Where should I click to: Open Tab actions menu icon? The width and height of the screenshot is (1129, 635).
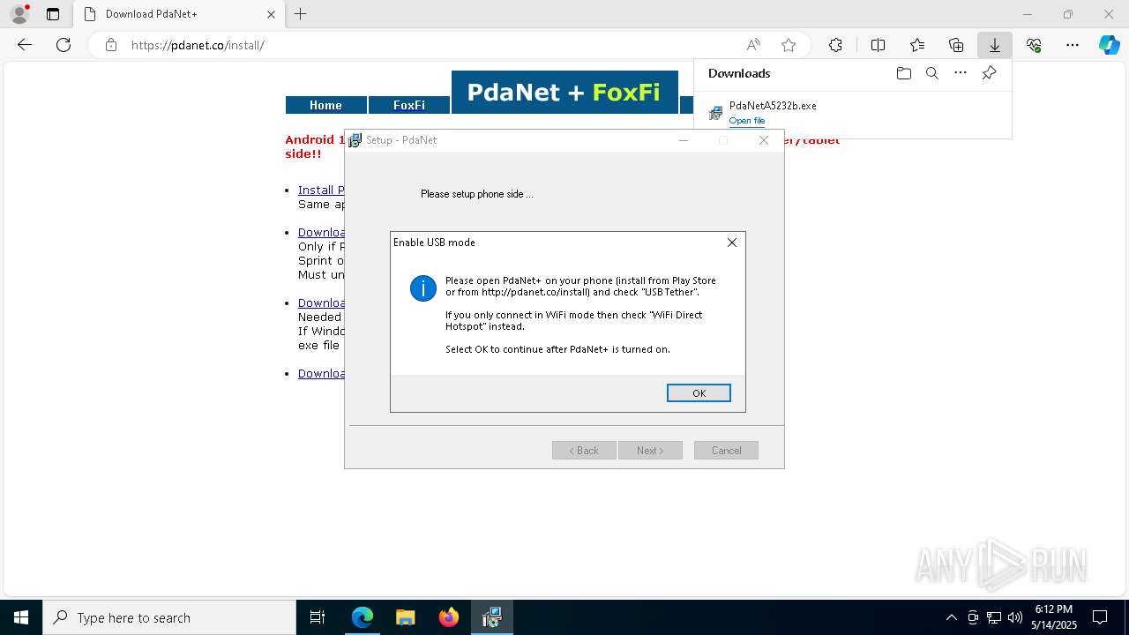(x=53, y=14)
